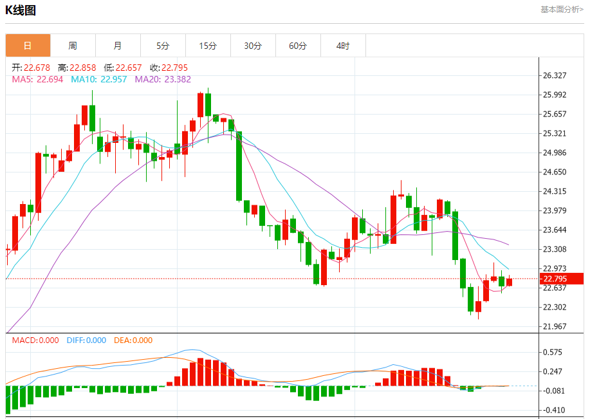Click the 25.657 price axis label
Viewport: 590px width, 419px height.
(555, 114)
